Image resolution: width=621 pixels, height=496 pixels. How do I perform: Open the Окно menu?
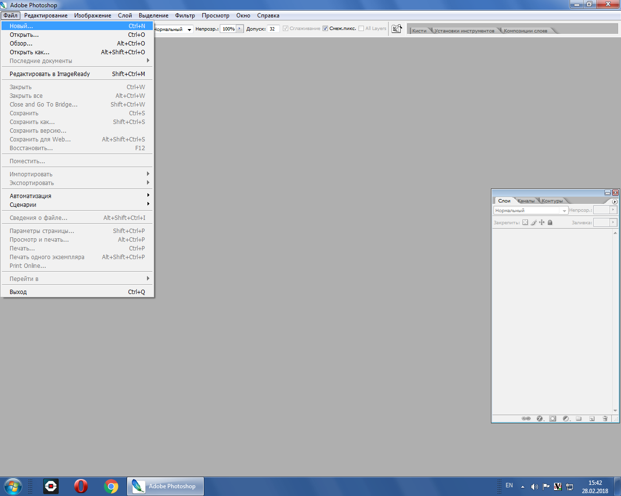(x=243, y=15)
